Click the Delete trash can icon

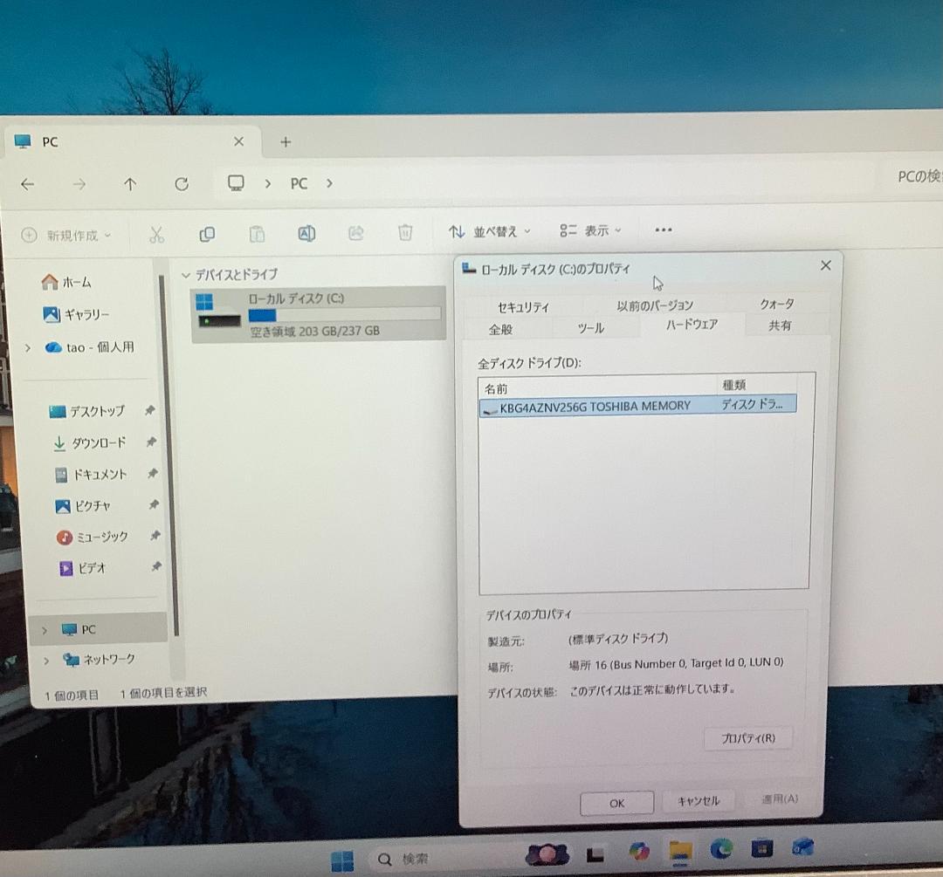coord(405,232)
